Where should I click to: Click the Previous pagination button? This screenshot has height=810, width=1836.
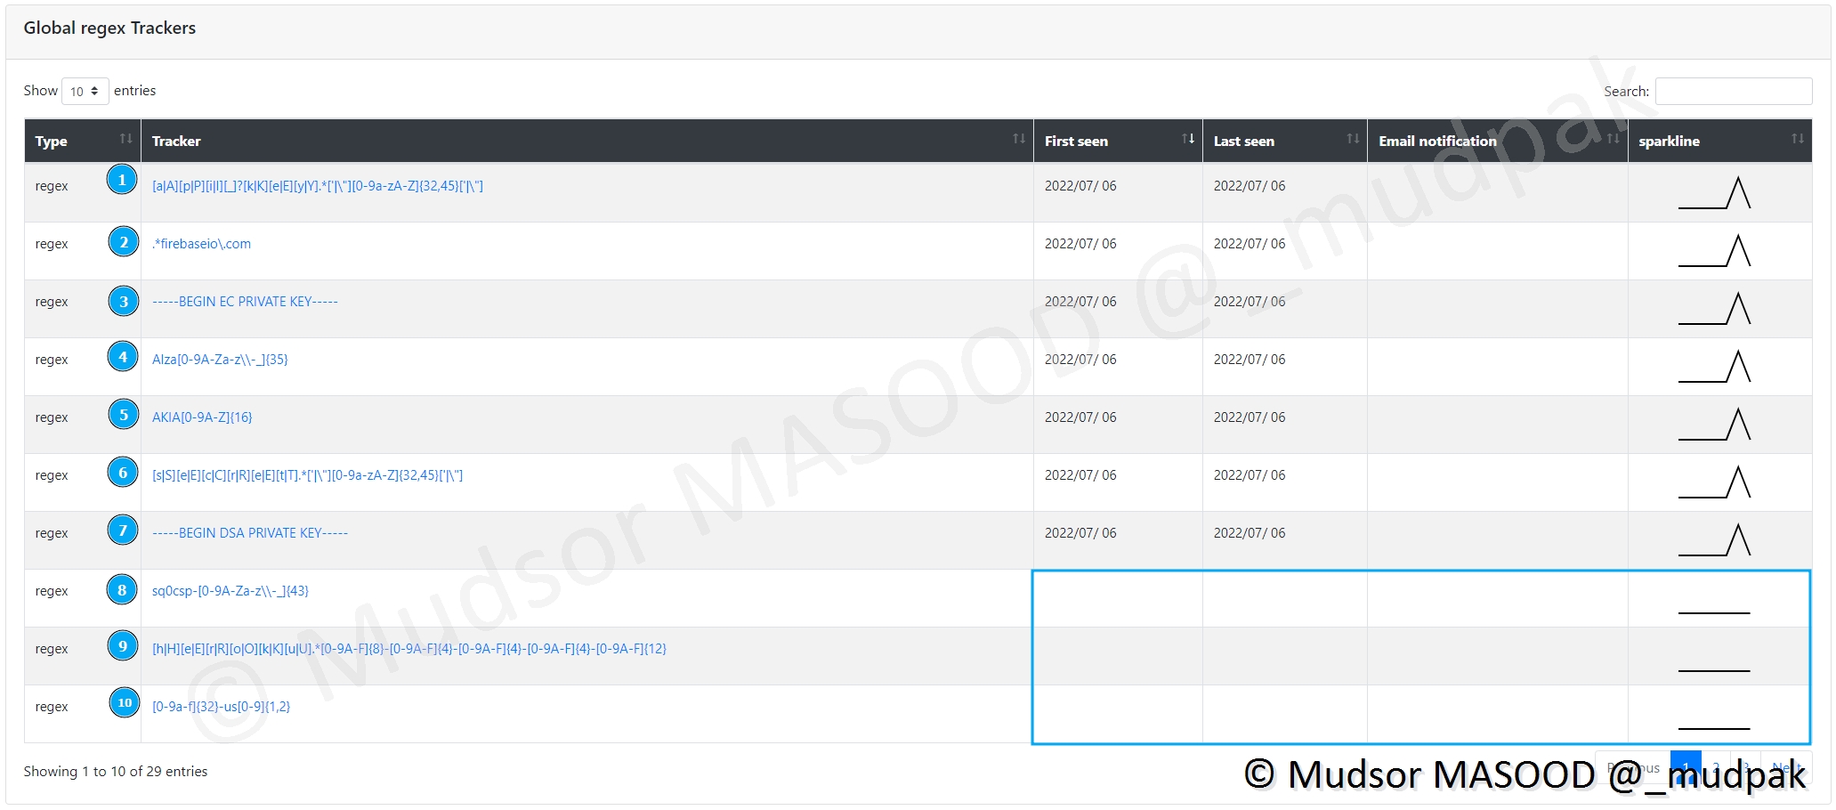1633,767
